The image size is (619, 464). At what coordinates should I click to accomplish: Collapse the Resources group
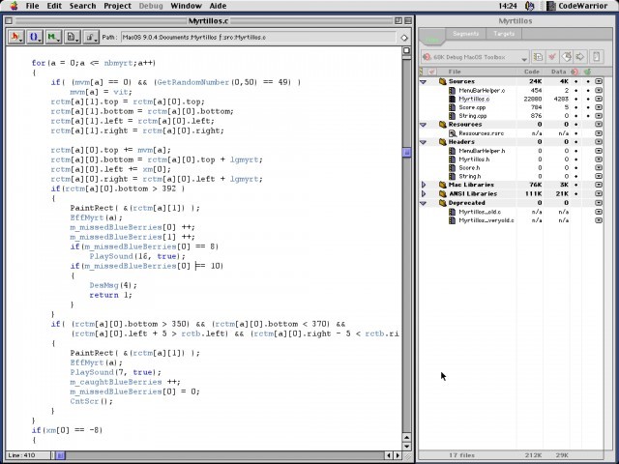coord(424,125)
